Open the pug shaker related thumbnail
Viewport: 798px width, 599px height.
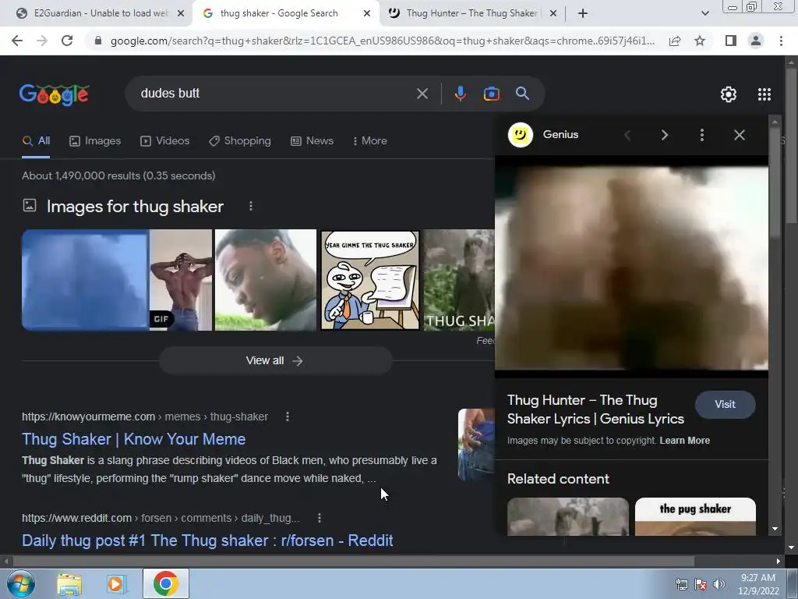(x=695, y=516)
